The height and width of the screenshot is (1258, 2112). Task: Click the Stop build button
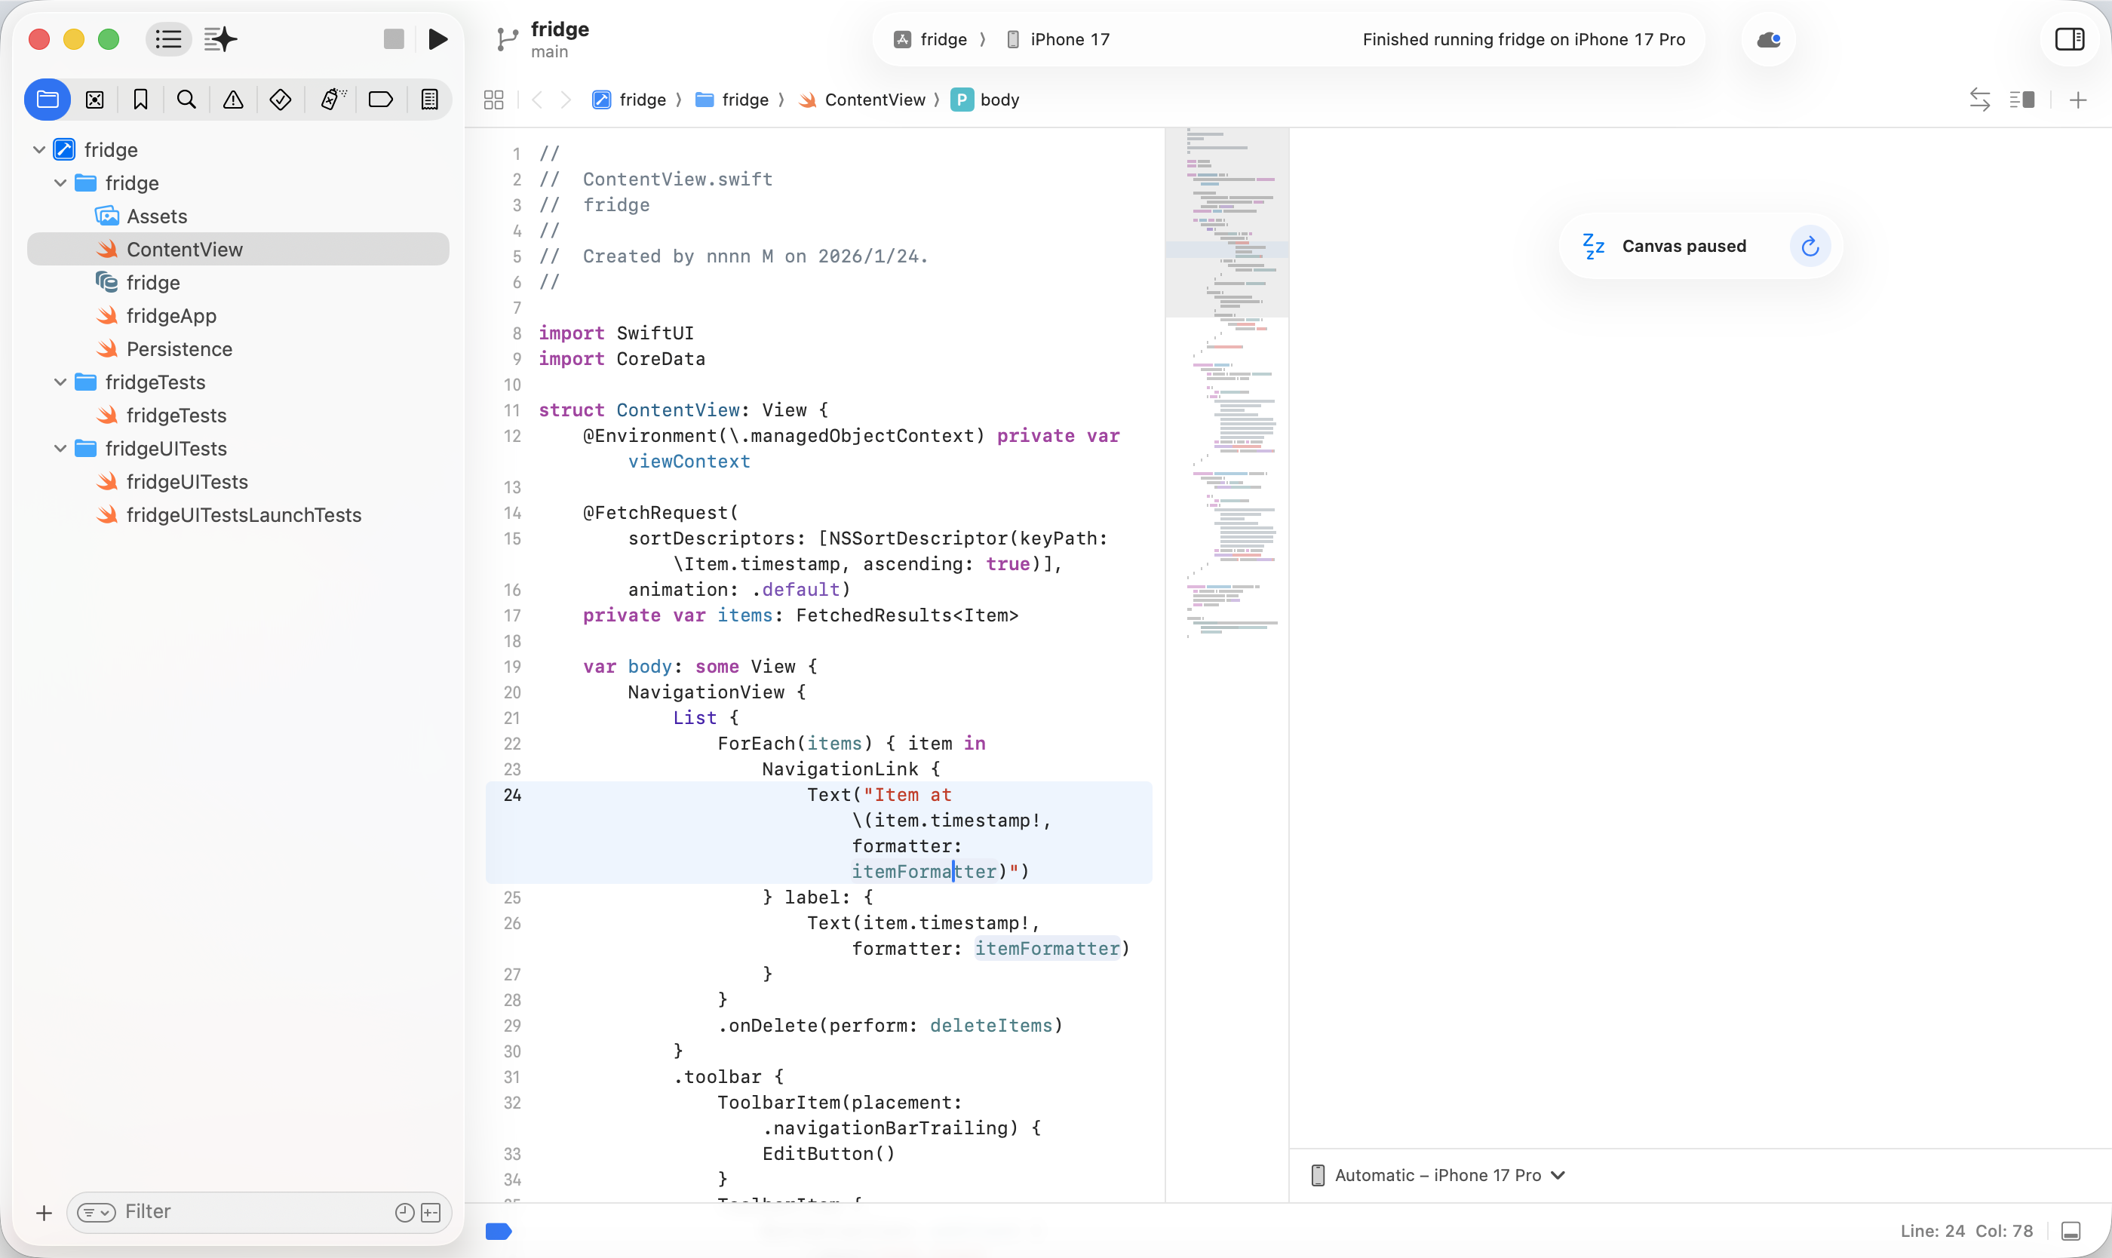point(394,39)
